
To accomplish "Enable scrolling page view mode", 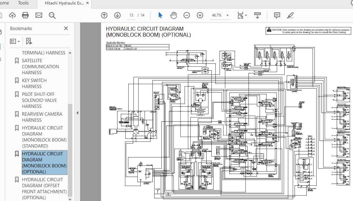I will point(258,15).
